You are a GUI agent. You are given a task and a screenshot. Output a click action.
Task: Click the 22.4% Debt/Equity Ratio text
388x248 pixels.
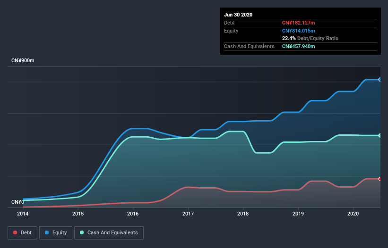[x=310, y=38]
